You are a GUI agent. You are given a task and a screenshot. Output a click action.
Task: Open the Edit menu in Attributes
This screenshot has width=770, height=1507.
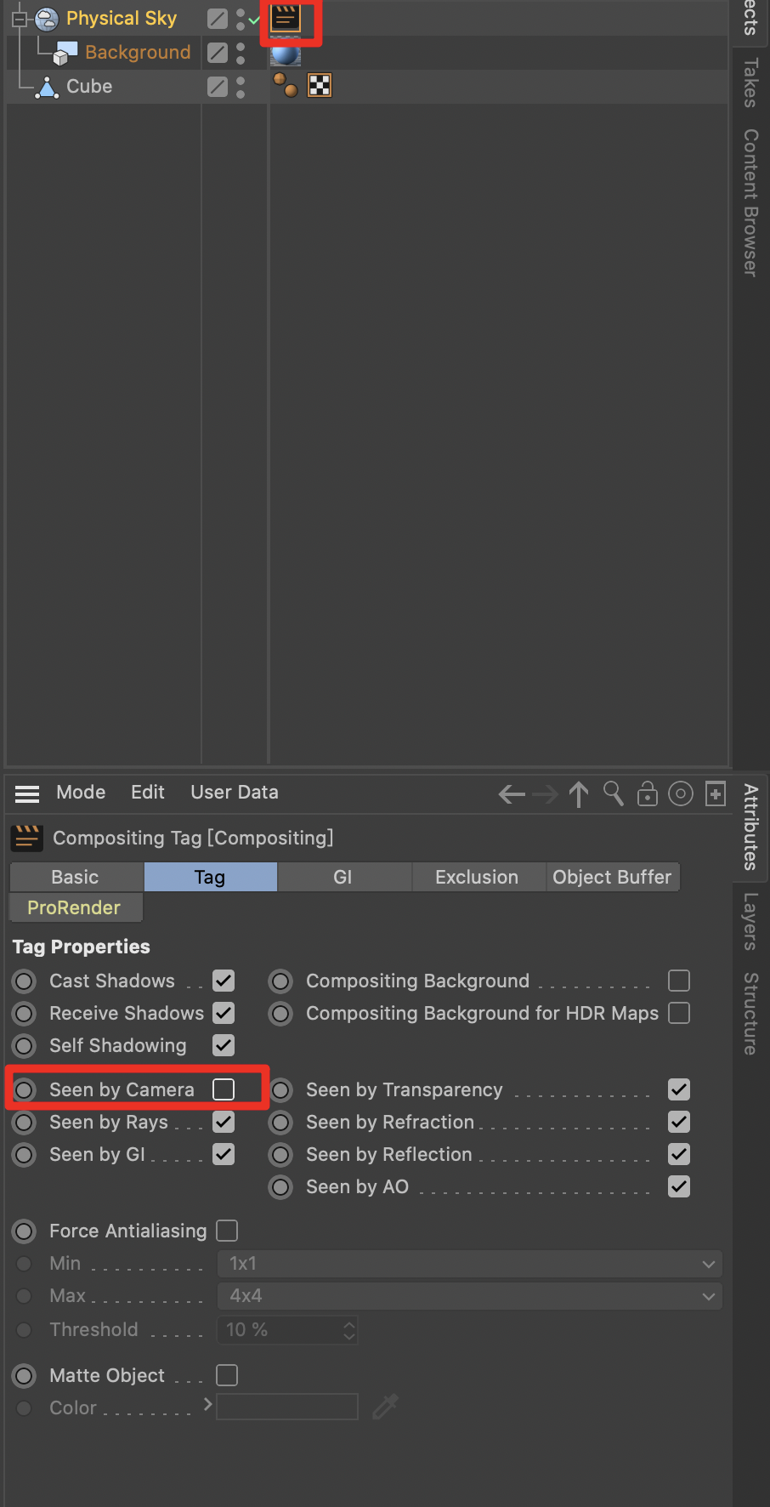[148, 793]
